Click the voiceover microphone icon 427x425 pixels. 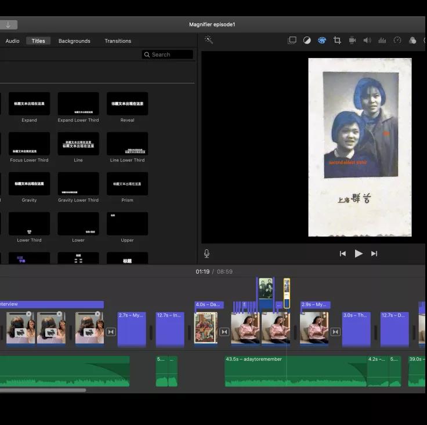(x=207, y=253)
